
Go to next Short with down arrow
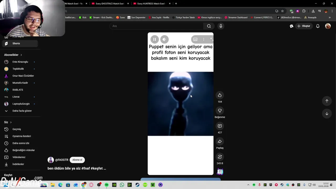327,114
